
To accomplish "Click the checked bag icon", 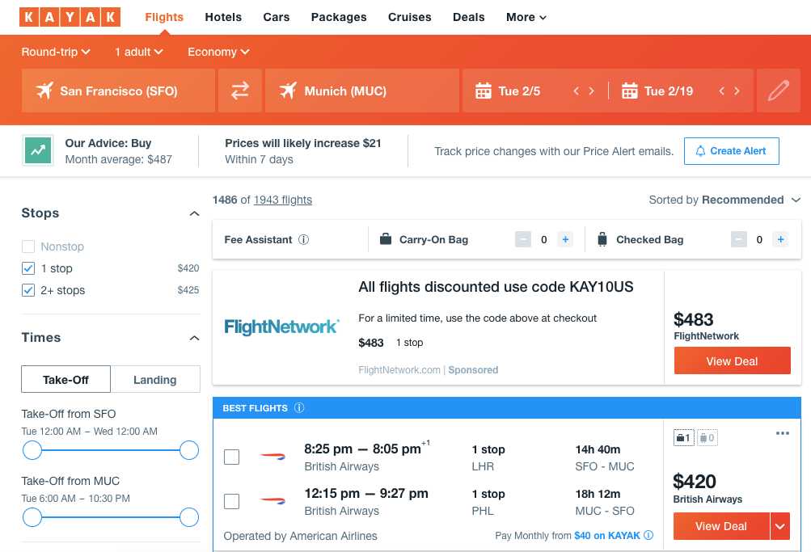I will click(602, 239).
